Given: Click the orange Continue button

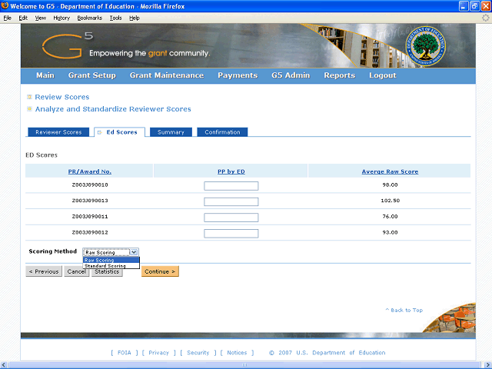Looking at the screenshot, I should pyautogui.click(x=160, y=271).
